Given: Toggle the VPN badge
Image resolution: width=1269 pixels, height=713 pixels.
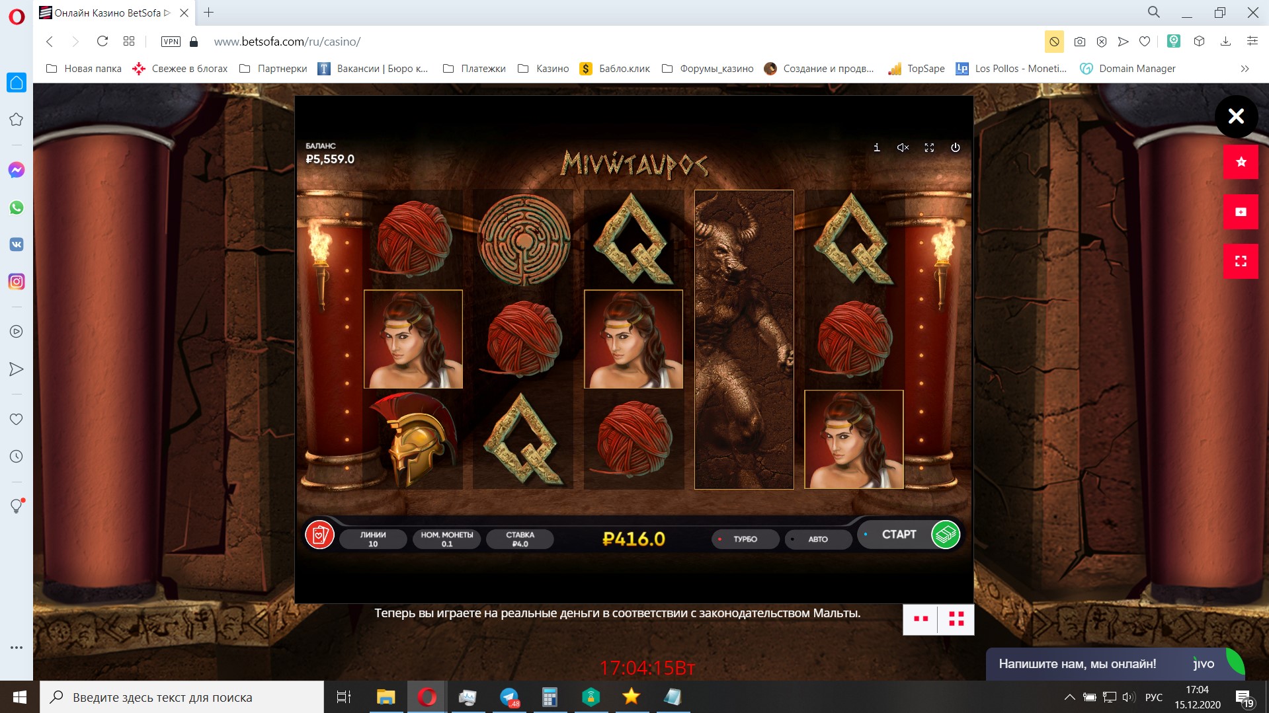Looking at the screenshot, I should (171, 42).
